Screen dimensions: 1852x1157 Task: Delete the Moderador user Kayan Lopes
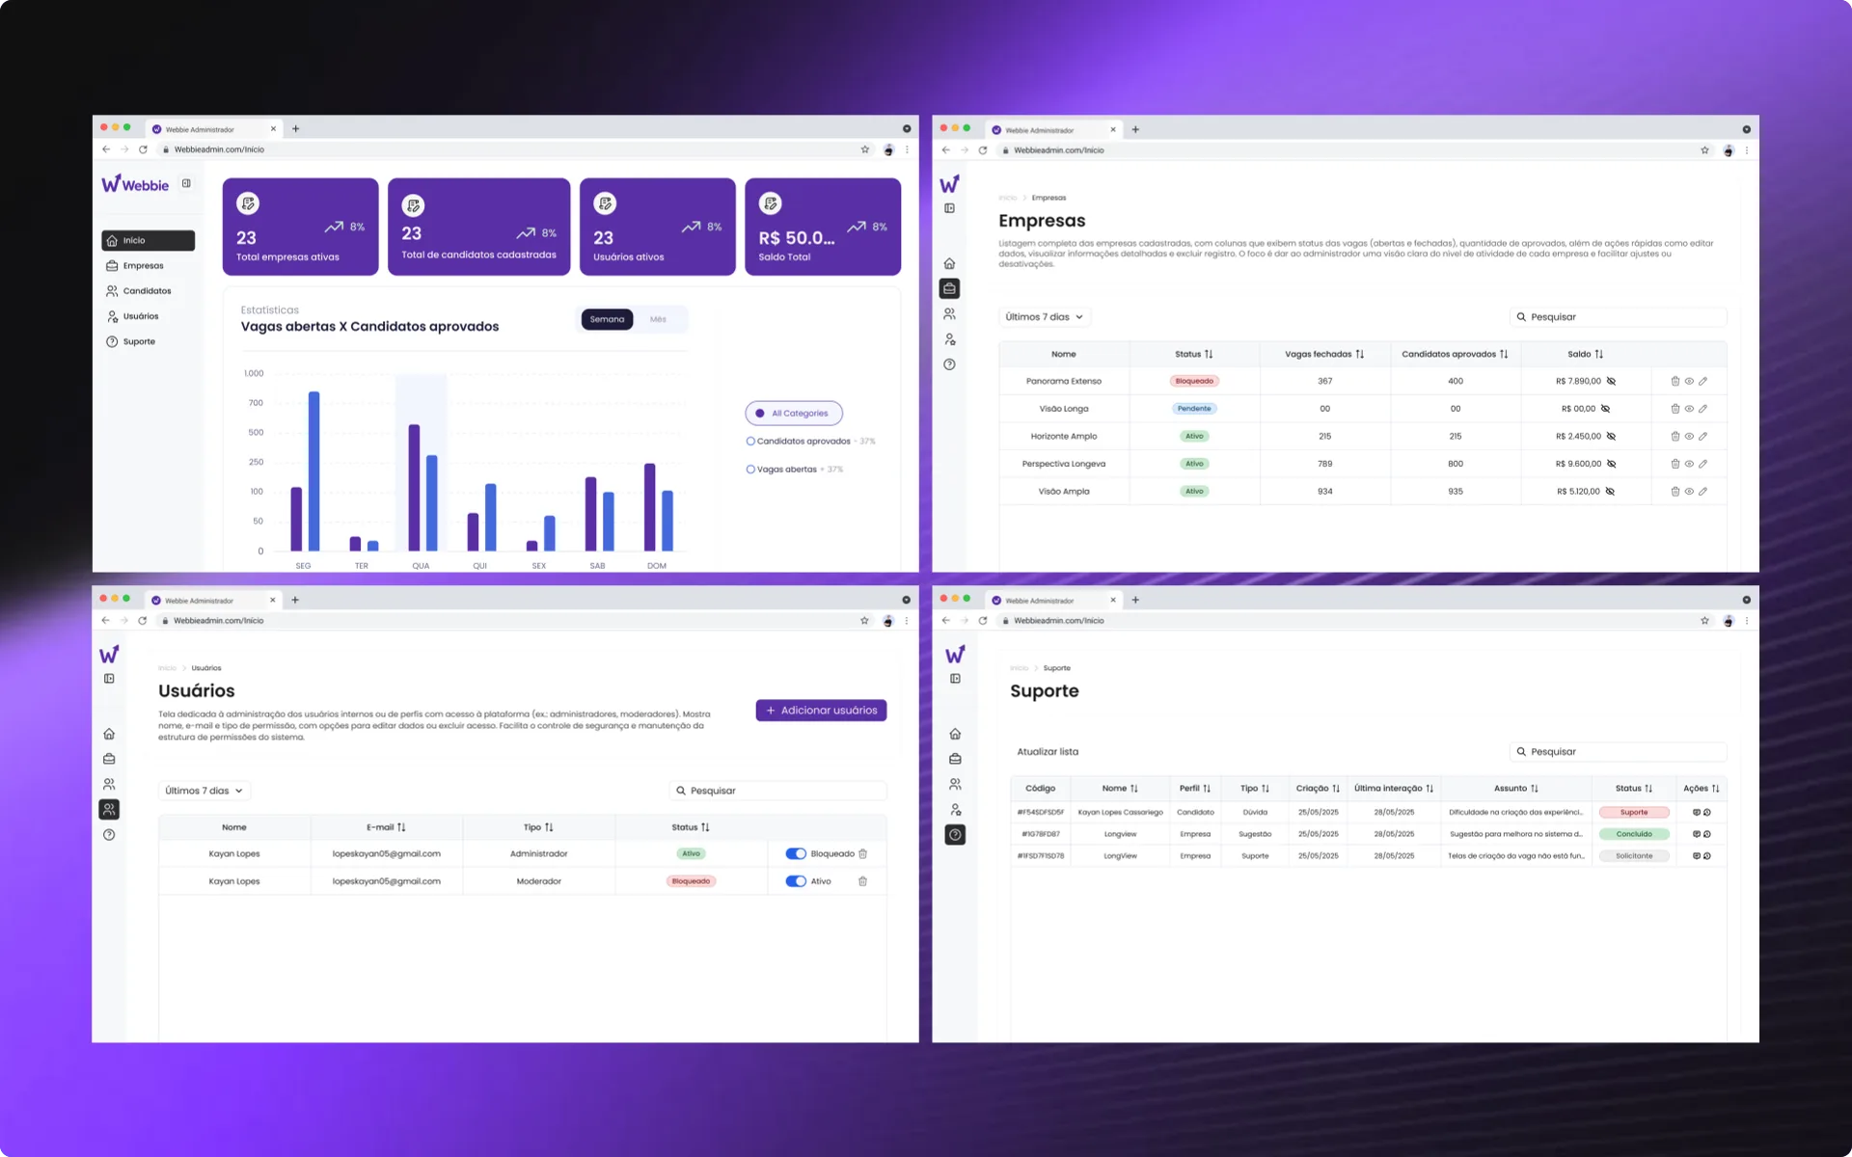pos(863,882)
